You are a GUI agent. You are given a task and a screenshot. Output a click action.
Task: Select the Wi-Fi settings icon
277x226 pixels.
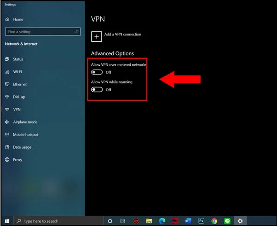point(7,72)
